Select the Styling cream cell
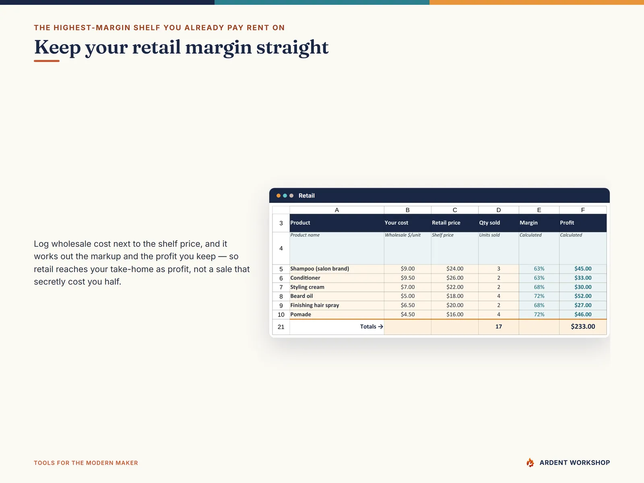 click(x=337, y=287)
